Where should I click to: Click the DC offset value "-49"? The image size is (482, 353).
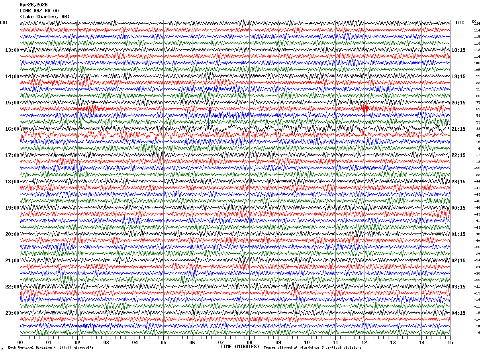pyautogui.click(x=477, y=195)
